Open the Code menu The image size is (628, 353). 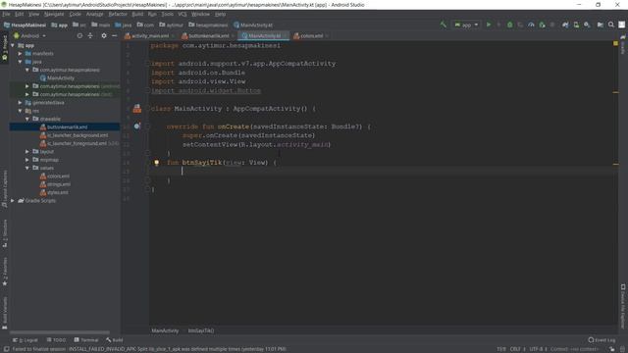coord(75,14)
